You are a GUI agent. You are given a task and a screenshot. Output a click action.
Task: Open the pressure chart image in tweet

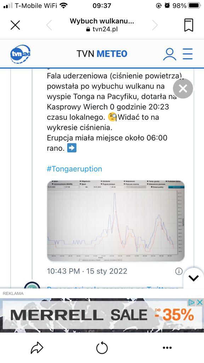116,220
